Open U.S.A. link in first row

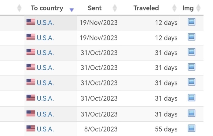point(45,23)
